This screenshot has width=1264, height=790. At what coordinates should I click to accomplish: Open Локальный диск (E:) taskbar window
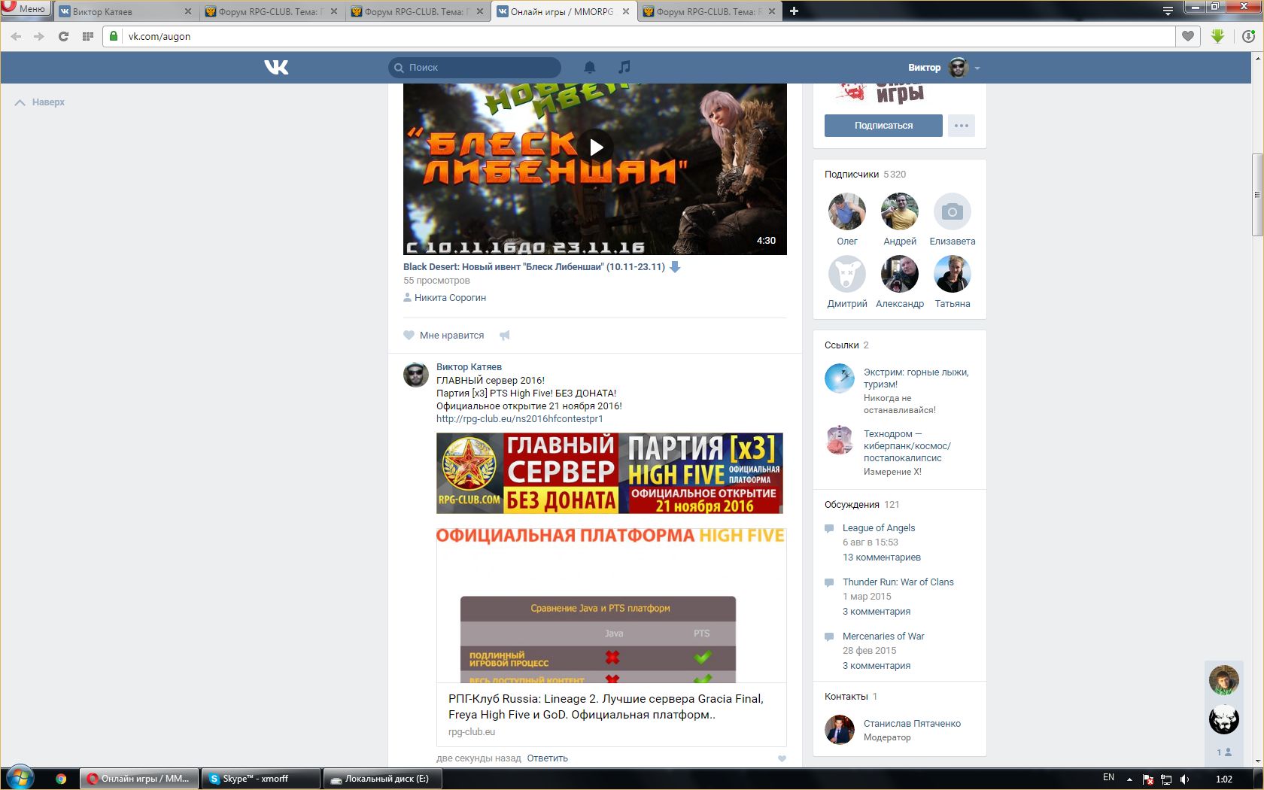pos(381,779)
